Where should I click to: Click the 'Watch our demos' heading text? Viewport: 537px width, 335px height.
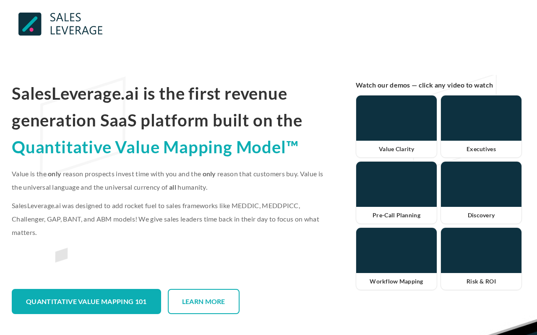424,85
